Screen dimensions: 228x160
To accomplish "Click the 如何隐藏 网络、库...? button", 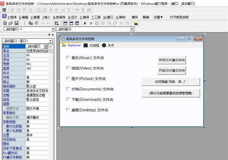I will pyautogui.click(x=171, y=82).
